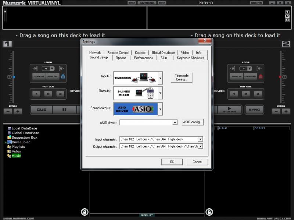Click the right deck SYNC button
The image size is (294, 220).
coord(254,110)
